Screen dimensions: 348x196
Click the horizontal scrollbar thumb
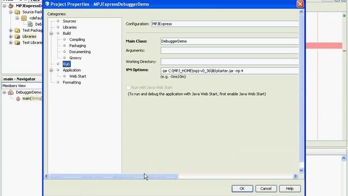(x=114, y=176)
